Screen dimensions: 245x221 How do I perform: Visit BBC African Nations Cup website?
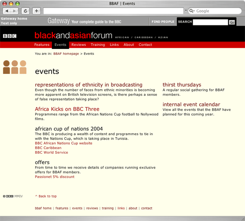[64, 143]
